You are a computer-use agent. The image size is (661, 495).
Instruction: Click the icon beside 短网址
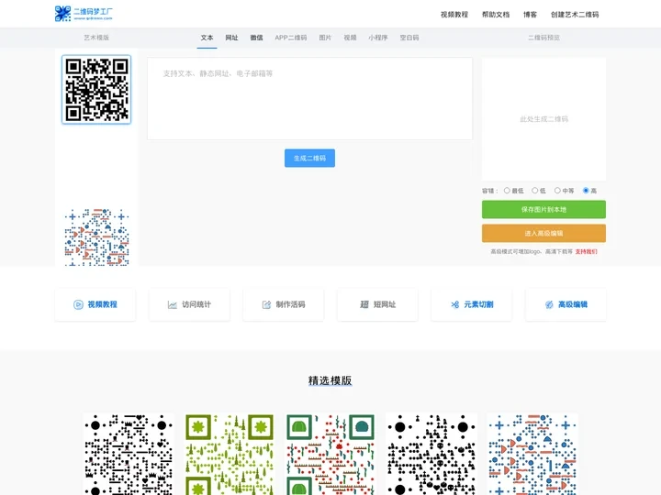click(364, 304)
